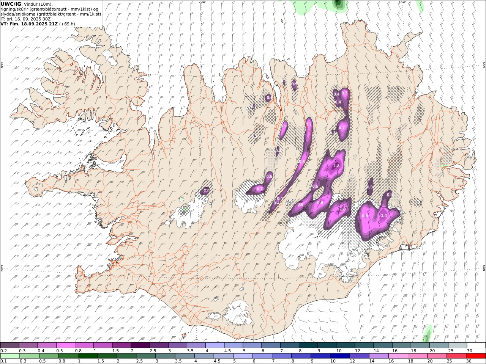The height and width of the screenshot is (364, 486).
Task: Click the bottom-legend pink swatch starting at 20
Action: coord(436,356)
